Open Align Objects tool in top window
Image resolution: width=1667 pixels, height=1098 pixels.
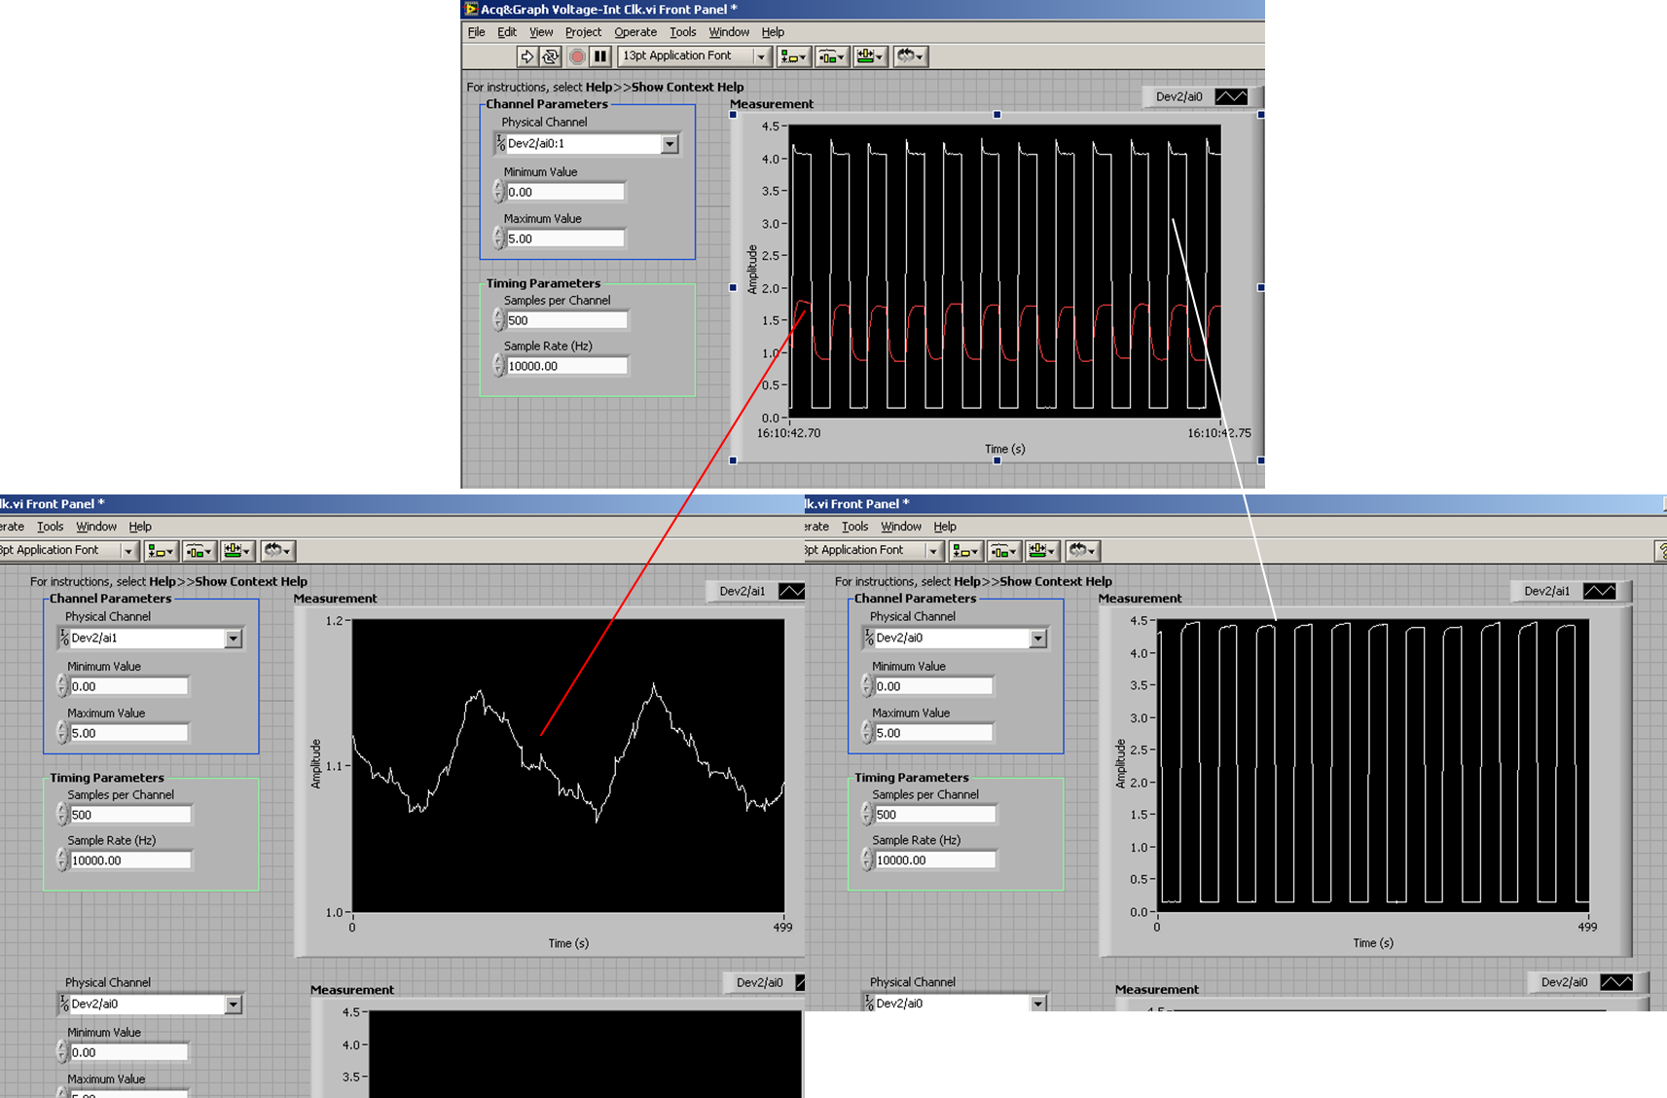[x=793, y=56]
